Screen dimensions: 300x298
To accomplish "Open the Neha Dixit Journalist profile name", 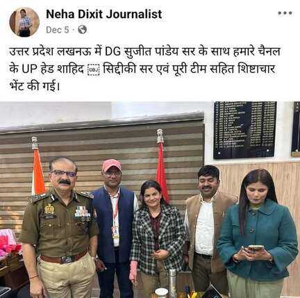I will point(103,14).
